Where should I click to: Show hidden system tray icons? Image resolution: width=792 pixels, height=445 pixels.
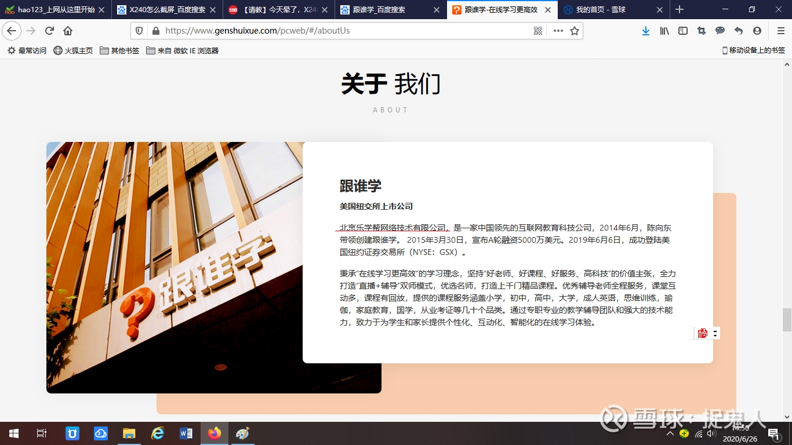[670, 433]
